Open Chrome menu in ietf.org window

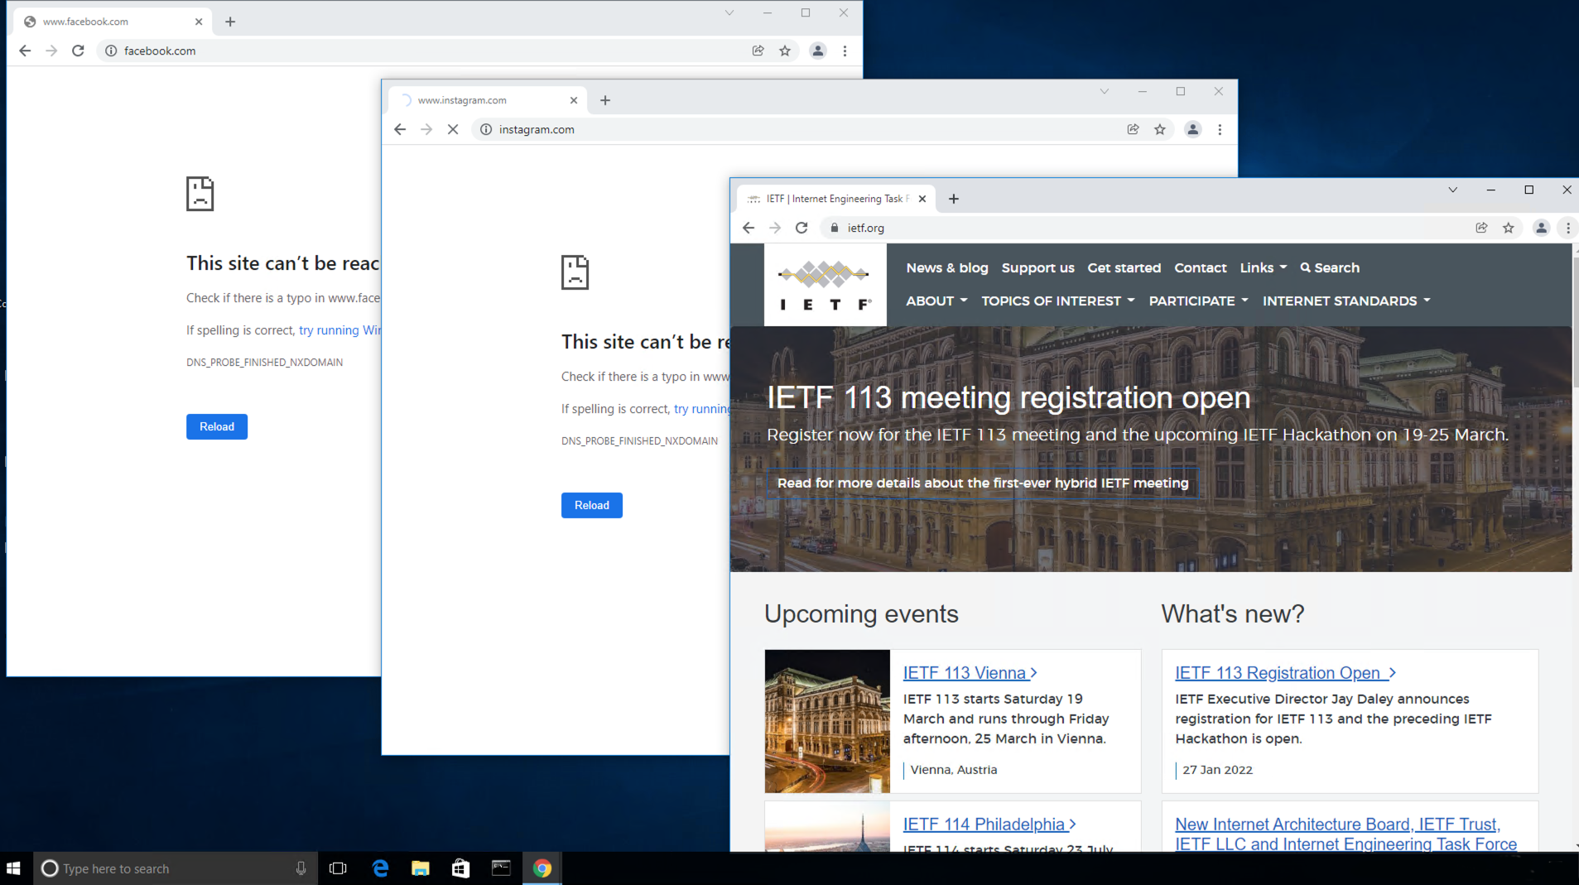click(x=1567, y=228)
